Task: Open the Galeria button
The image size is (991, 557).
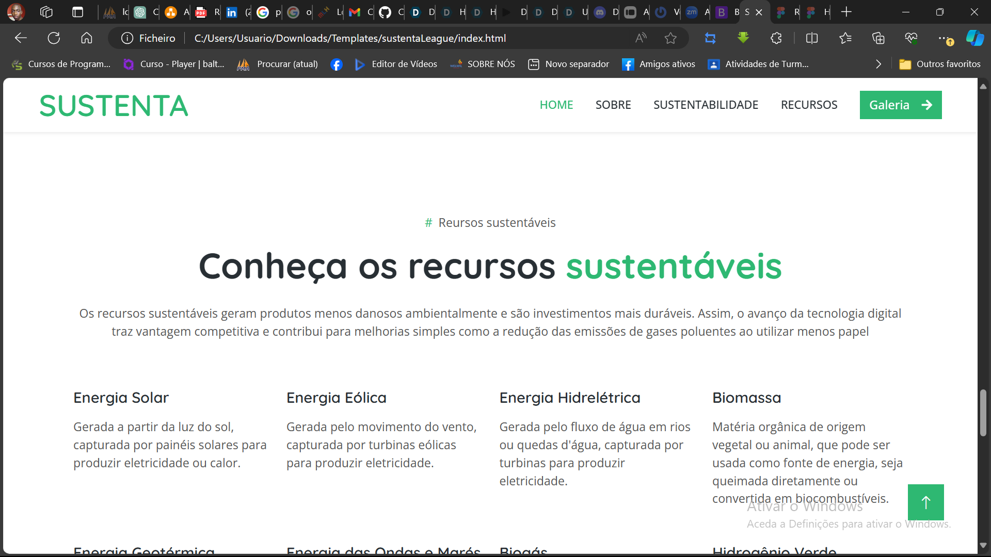Action: [x=900, y=105]
